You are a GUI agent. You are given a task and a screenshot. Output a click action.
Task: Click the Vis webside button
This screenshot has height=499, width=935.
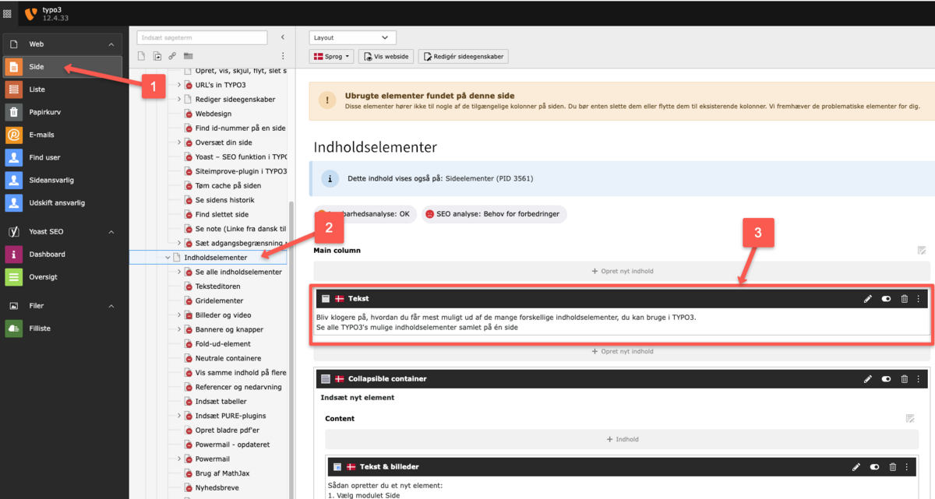(386, 56)
